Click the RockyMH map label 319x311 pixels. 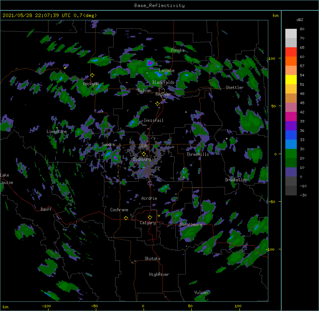pos(91,84)
